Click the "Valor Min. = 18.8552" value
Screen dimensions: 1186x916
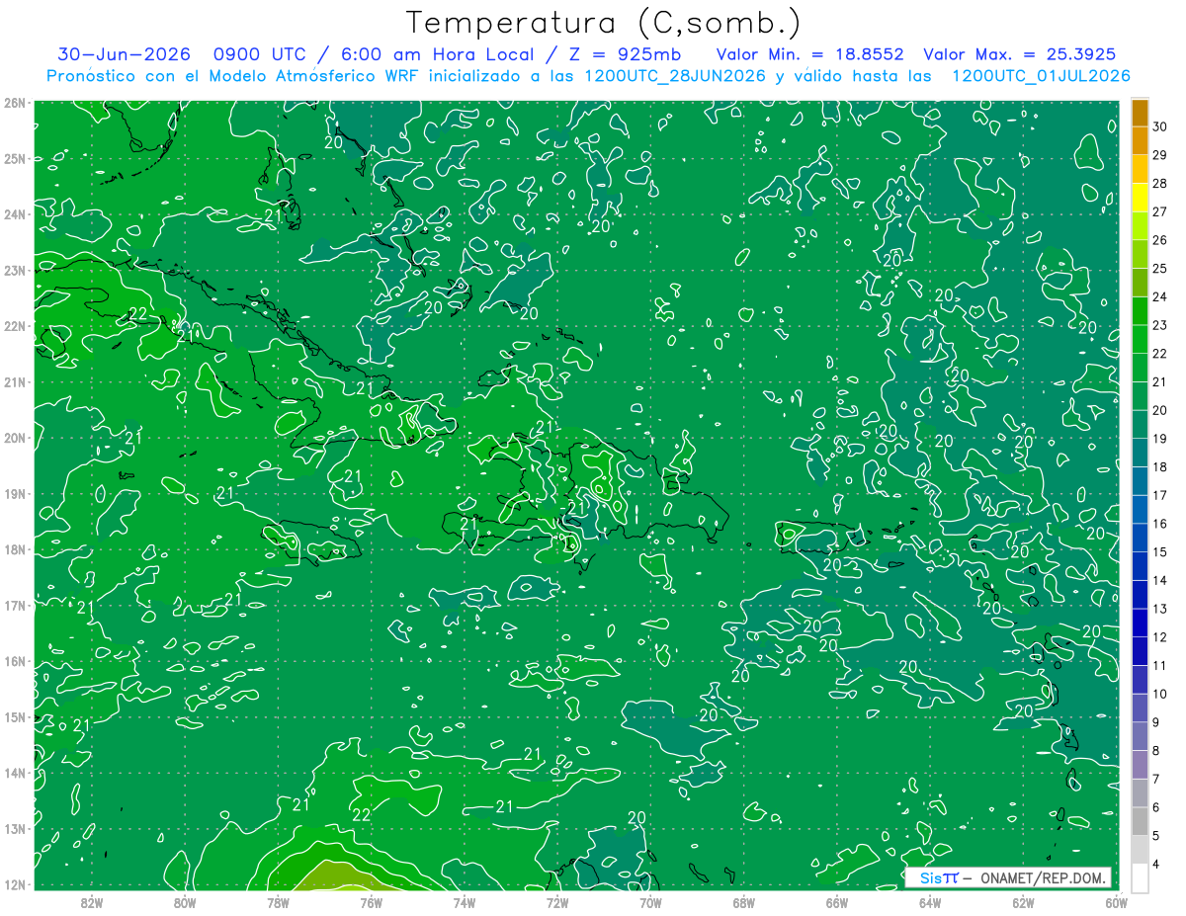point(810,54)
